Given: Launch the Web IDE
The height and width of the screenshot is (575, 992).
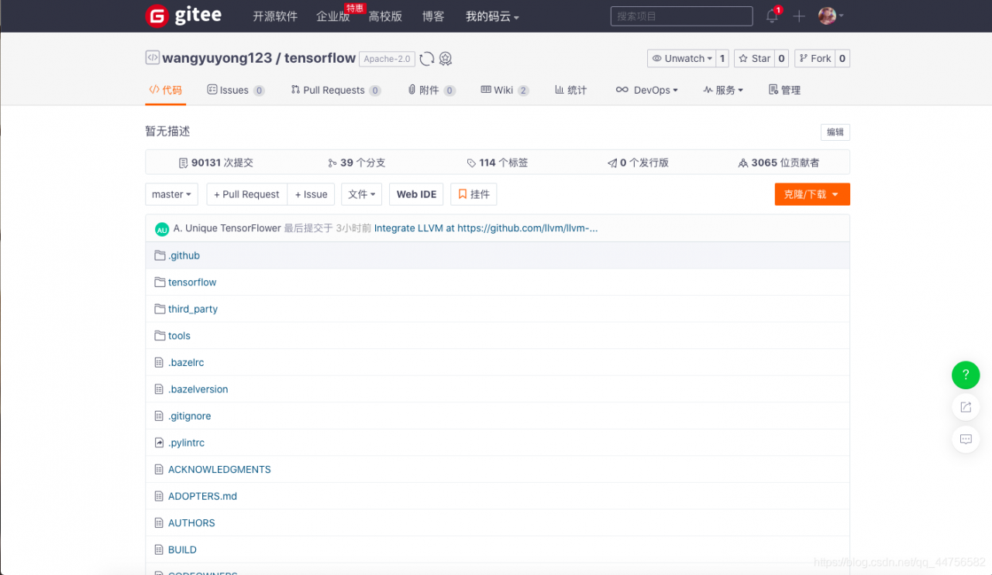Looking at the screenshot, I should coord(416,194).
